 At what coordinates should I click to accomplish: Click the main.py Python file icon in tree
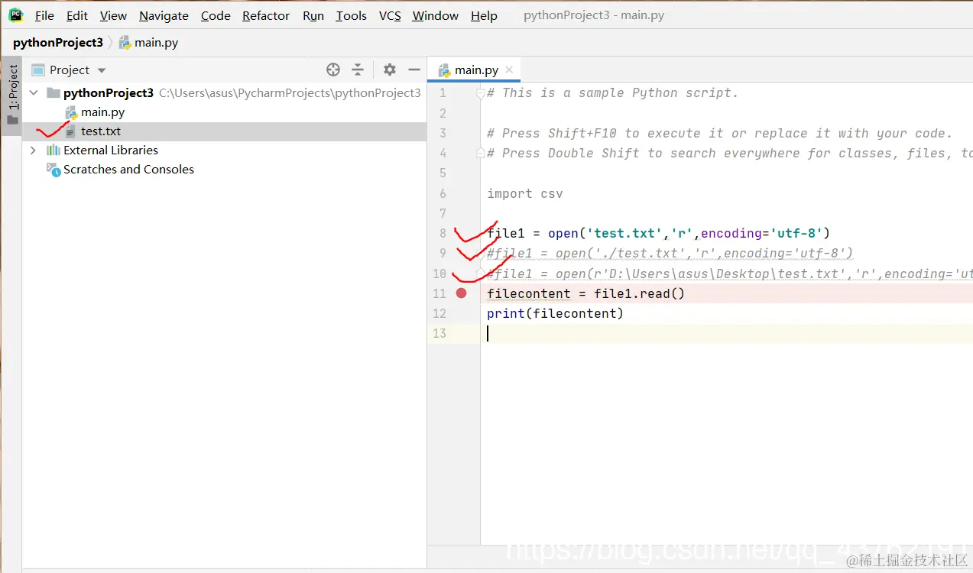click(x=71, y=112)
